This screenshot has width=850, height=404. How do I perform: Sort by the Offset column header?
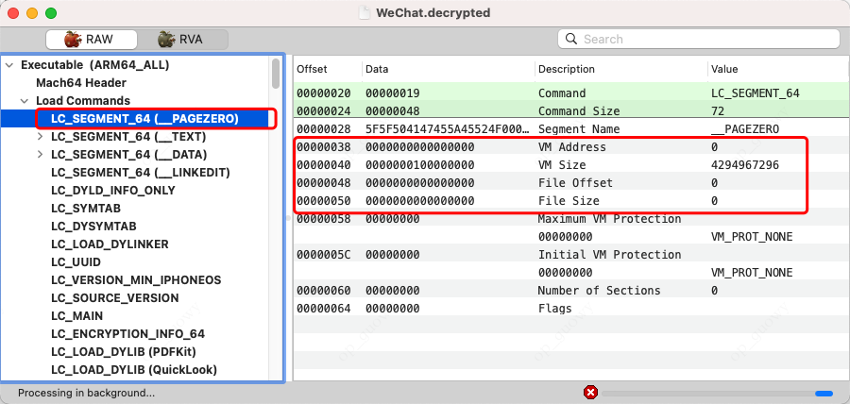[x=328, y=69]
